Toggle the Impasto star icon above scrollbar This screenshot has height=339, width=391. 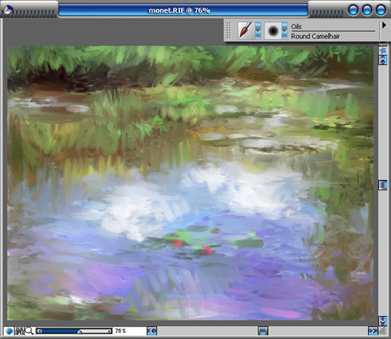pyautogui.click(x=383, y=51)
